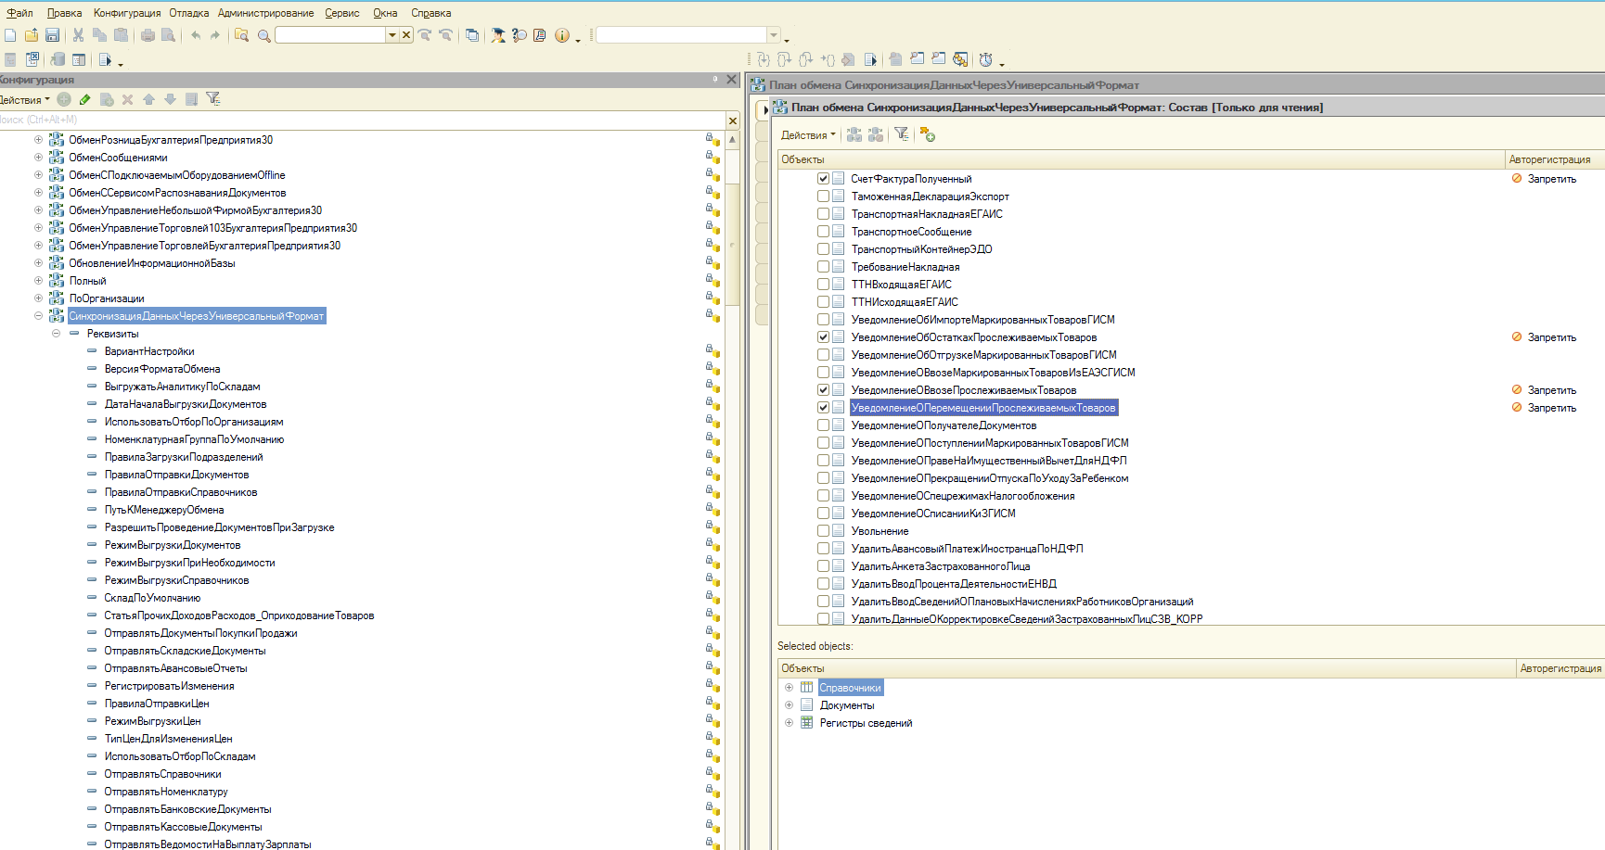Expand Справочники in Selected objects
1605x850 pixels.
coord(789,688)
